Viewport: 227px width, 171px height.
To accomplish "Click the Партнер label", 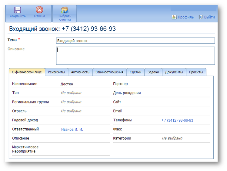I will [120, 84].
